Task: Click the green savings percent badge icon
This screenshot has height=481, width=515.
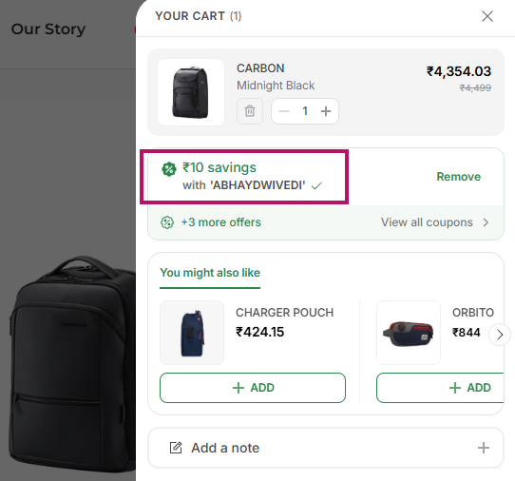Action: 169,169
